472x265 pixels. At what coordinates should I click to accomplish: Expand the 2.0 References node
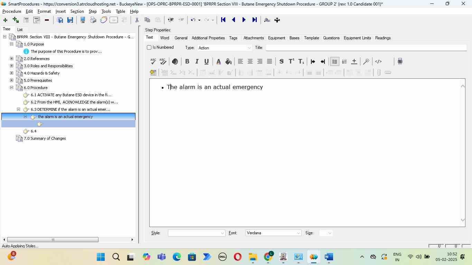coord(11,59)
